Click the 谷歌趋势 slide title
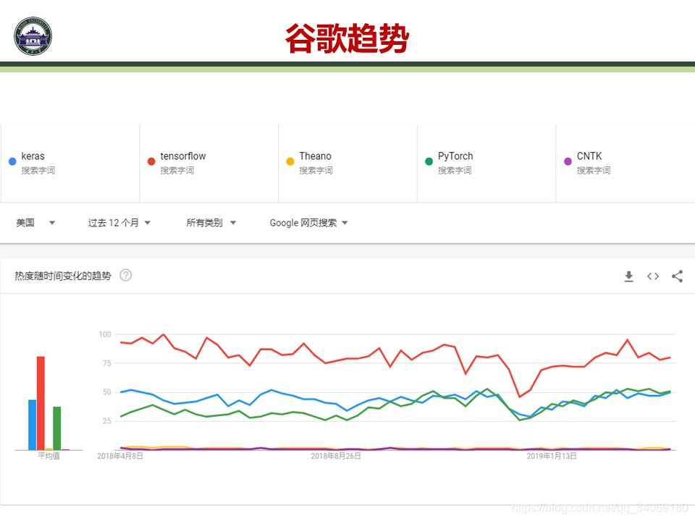This screenshot has height=521, width=695. pos(347,38)
